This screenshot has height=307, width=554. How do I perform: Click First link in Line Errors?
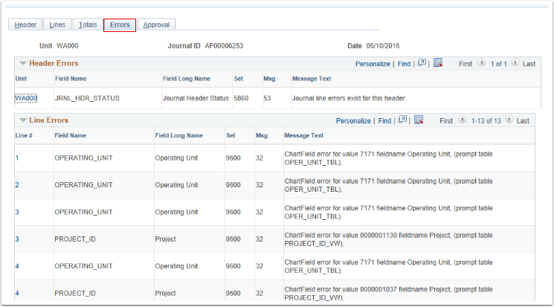446,121
